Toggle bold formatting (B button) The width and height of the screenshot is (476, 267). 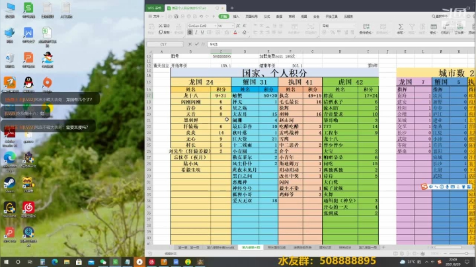[190, 32]
